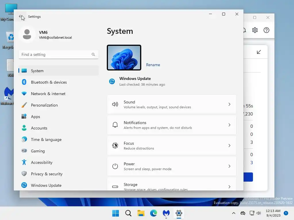
Task: Open the Sound settings card
Action: pyautogui.click(x=172, y=104)
